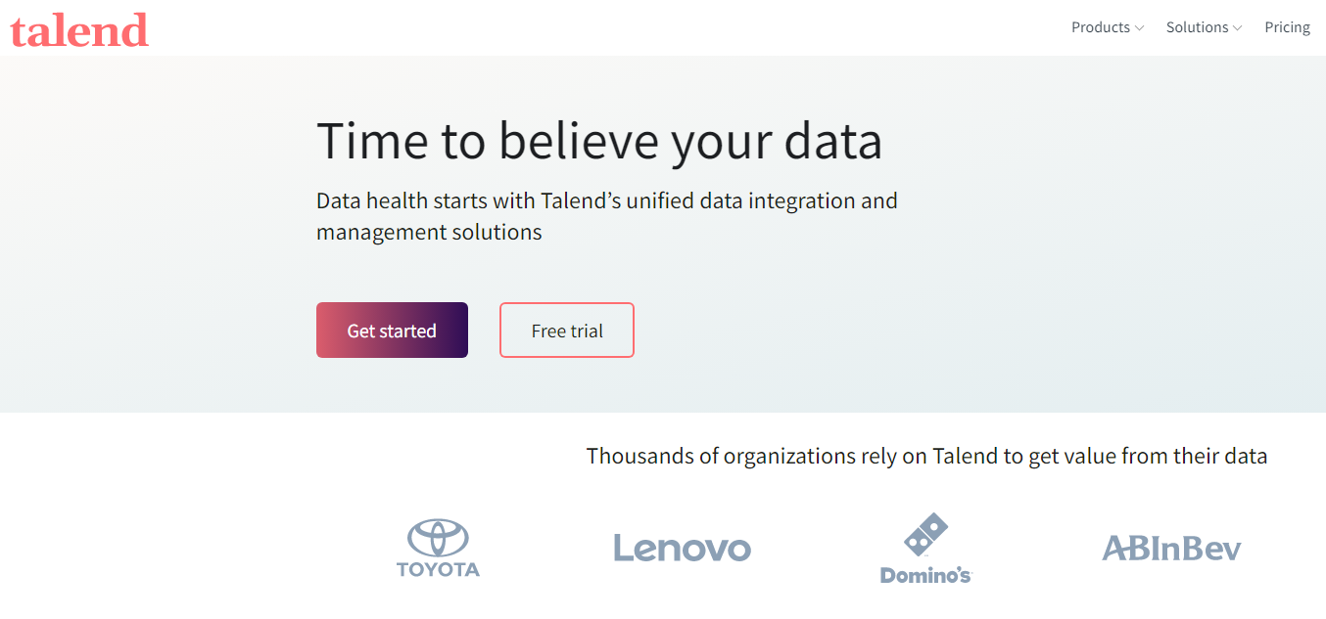The width and height of the screenshot is (1326, 619).
Task: Open the Solutions menu
Action: (x=1204, y=27)
